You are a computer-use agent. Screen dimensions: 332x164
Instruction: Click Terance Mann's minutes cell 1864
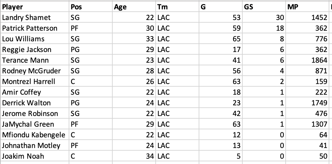click(307, 60)
